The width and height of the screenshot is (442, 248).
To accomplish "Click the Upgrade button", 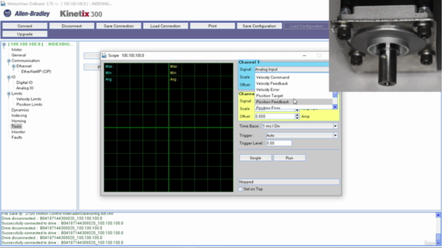I will point(25,34).
